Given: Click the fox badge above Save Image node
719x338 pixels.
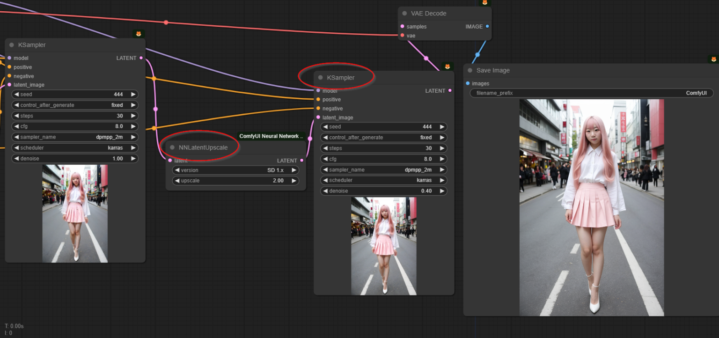Looking at the screenshot, I should (714, 59).
